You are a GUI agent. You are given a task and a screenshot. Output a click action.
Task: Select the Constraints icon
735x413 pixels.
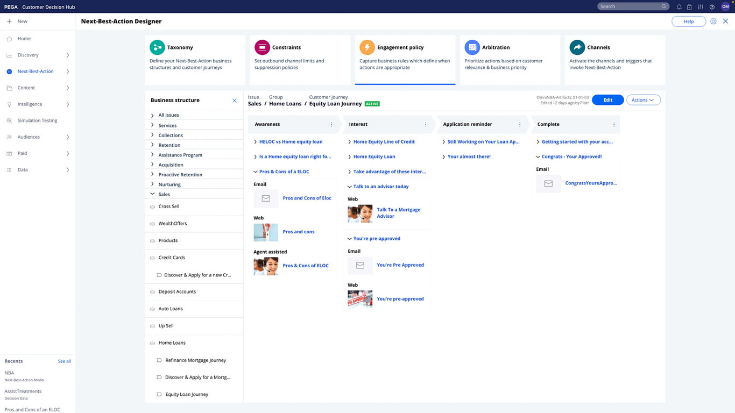point(262,47)
